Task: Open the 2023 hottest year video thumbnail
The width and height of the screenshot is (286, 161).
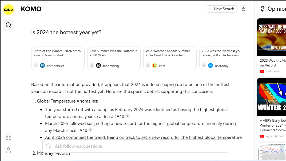Action: (272, 37)
